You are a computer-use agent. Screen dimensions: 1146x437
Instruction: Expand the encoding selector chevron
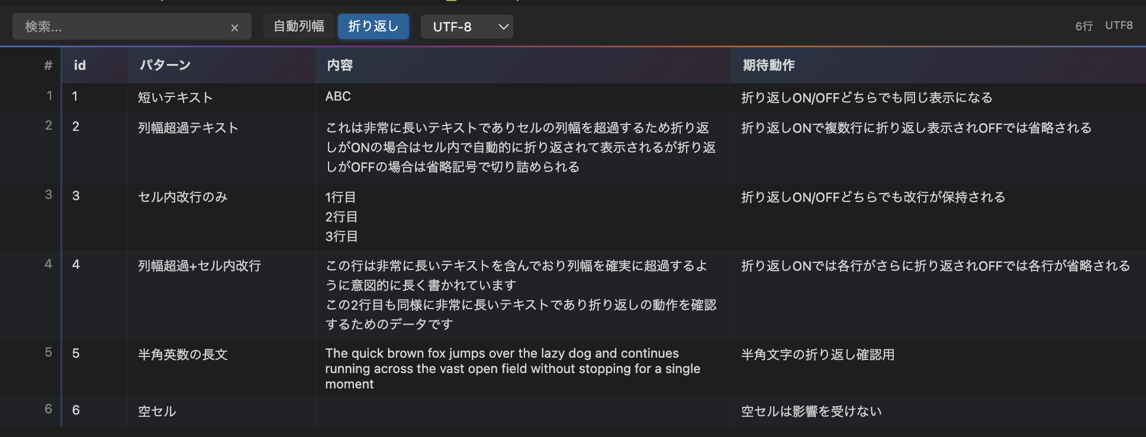point(503,27)
